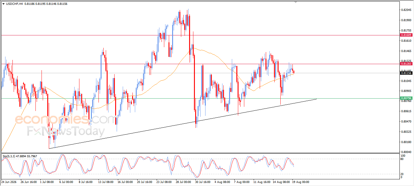This screenshot has height=186, width=414.
Task: Select the black ascending trendline
Action: pyautogui.click(x=183, y=124)
